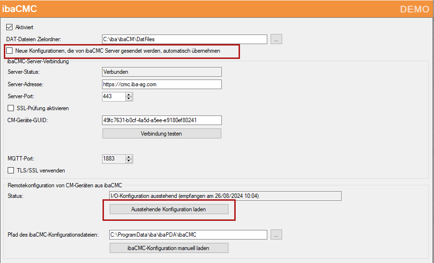Click the DAT-Dateien Zielordner: label
434x263 pixels.
(34, 39)
